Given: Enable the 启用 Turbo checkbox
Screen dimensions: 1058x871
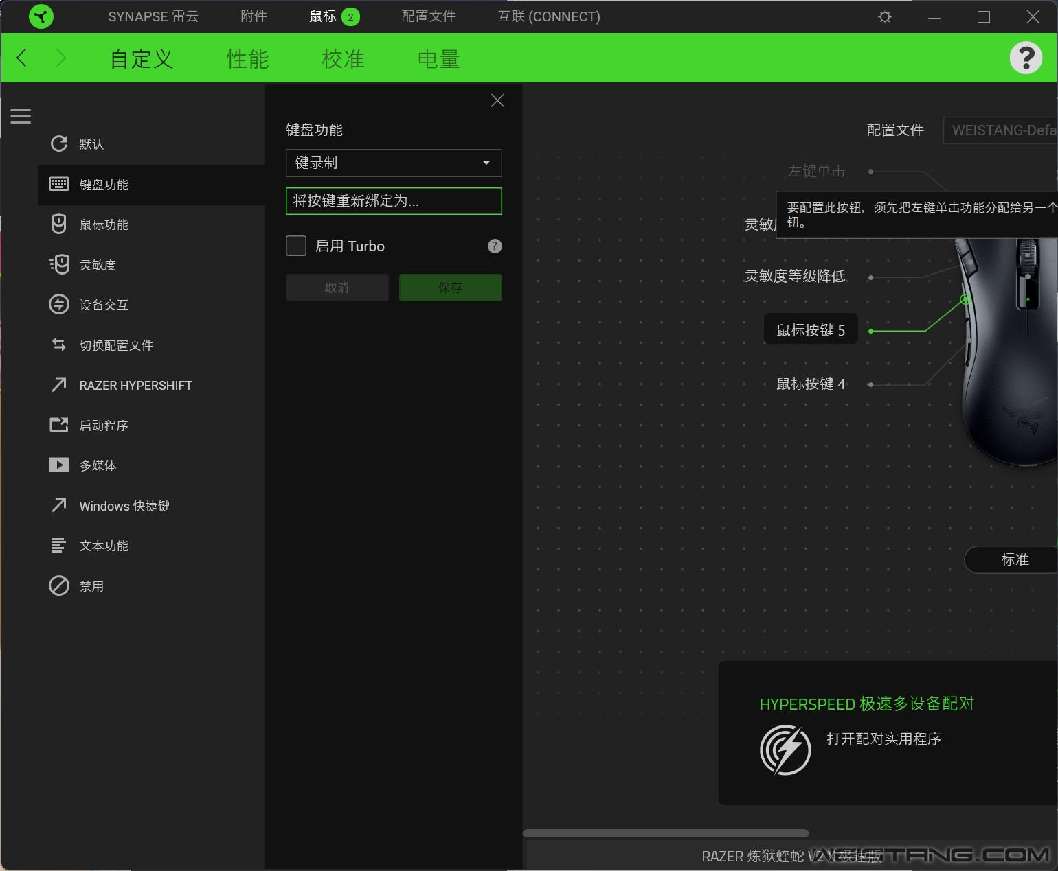Looking at the screenshot, I should 296,246.
